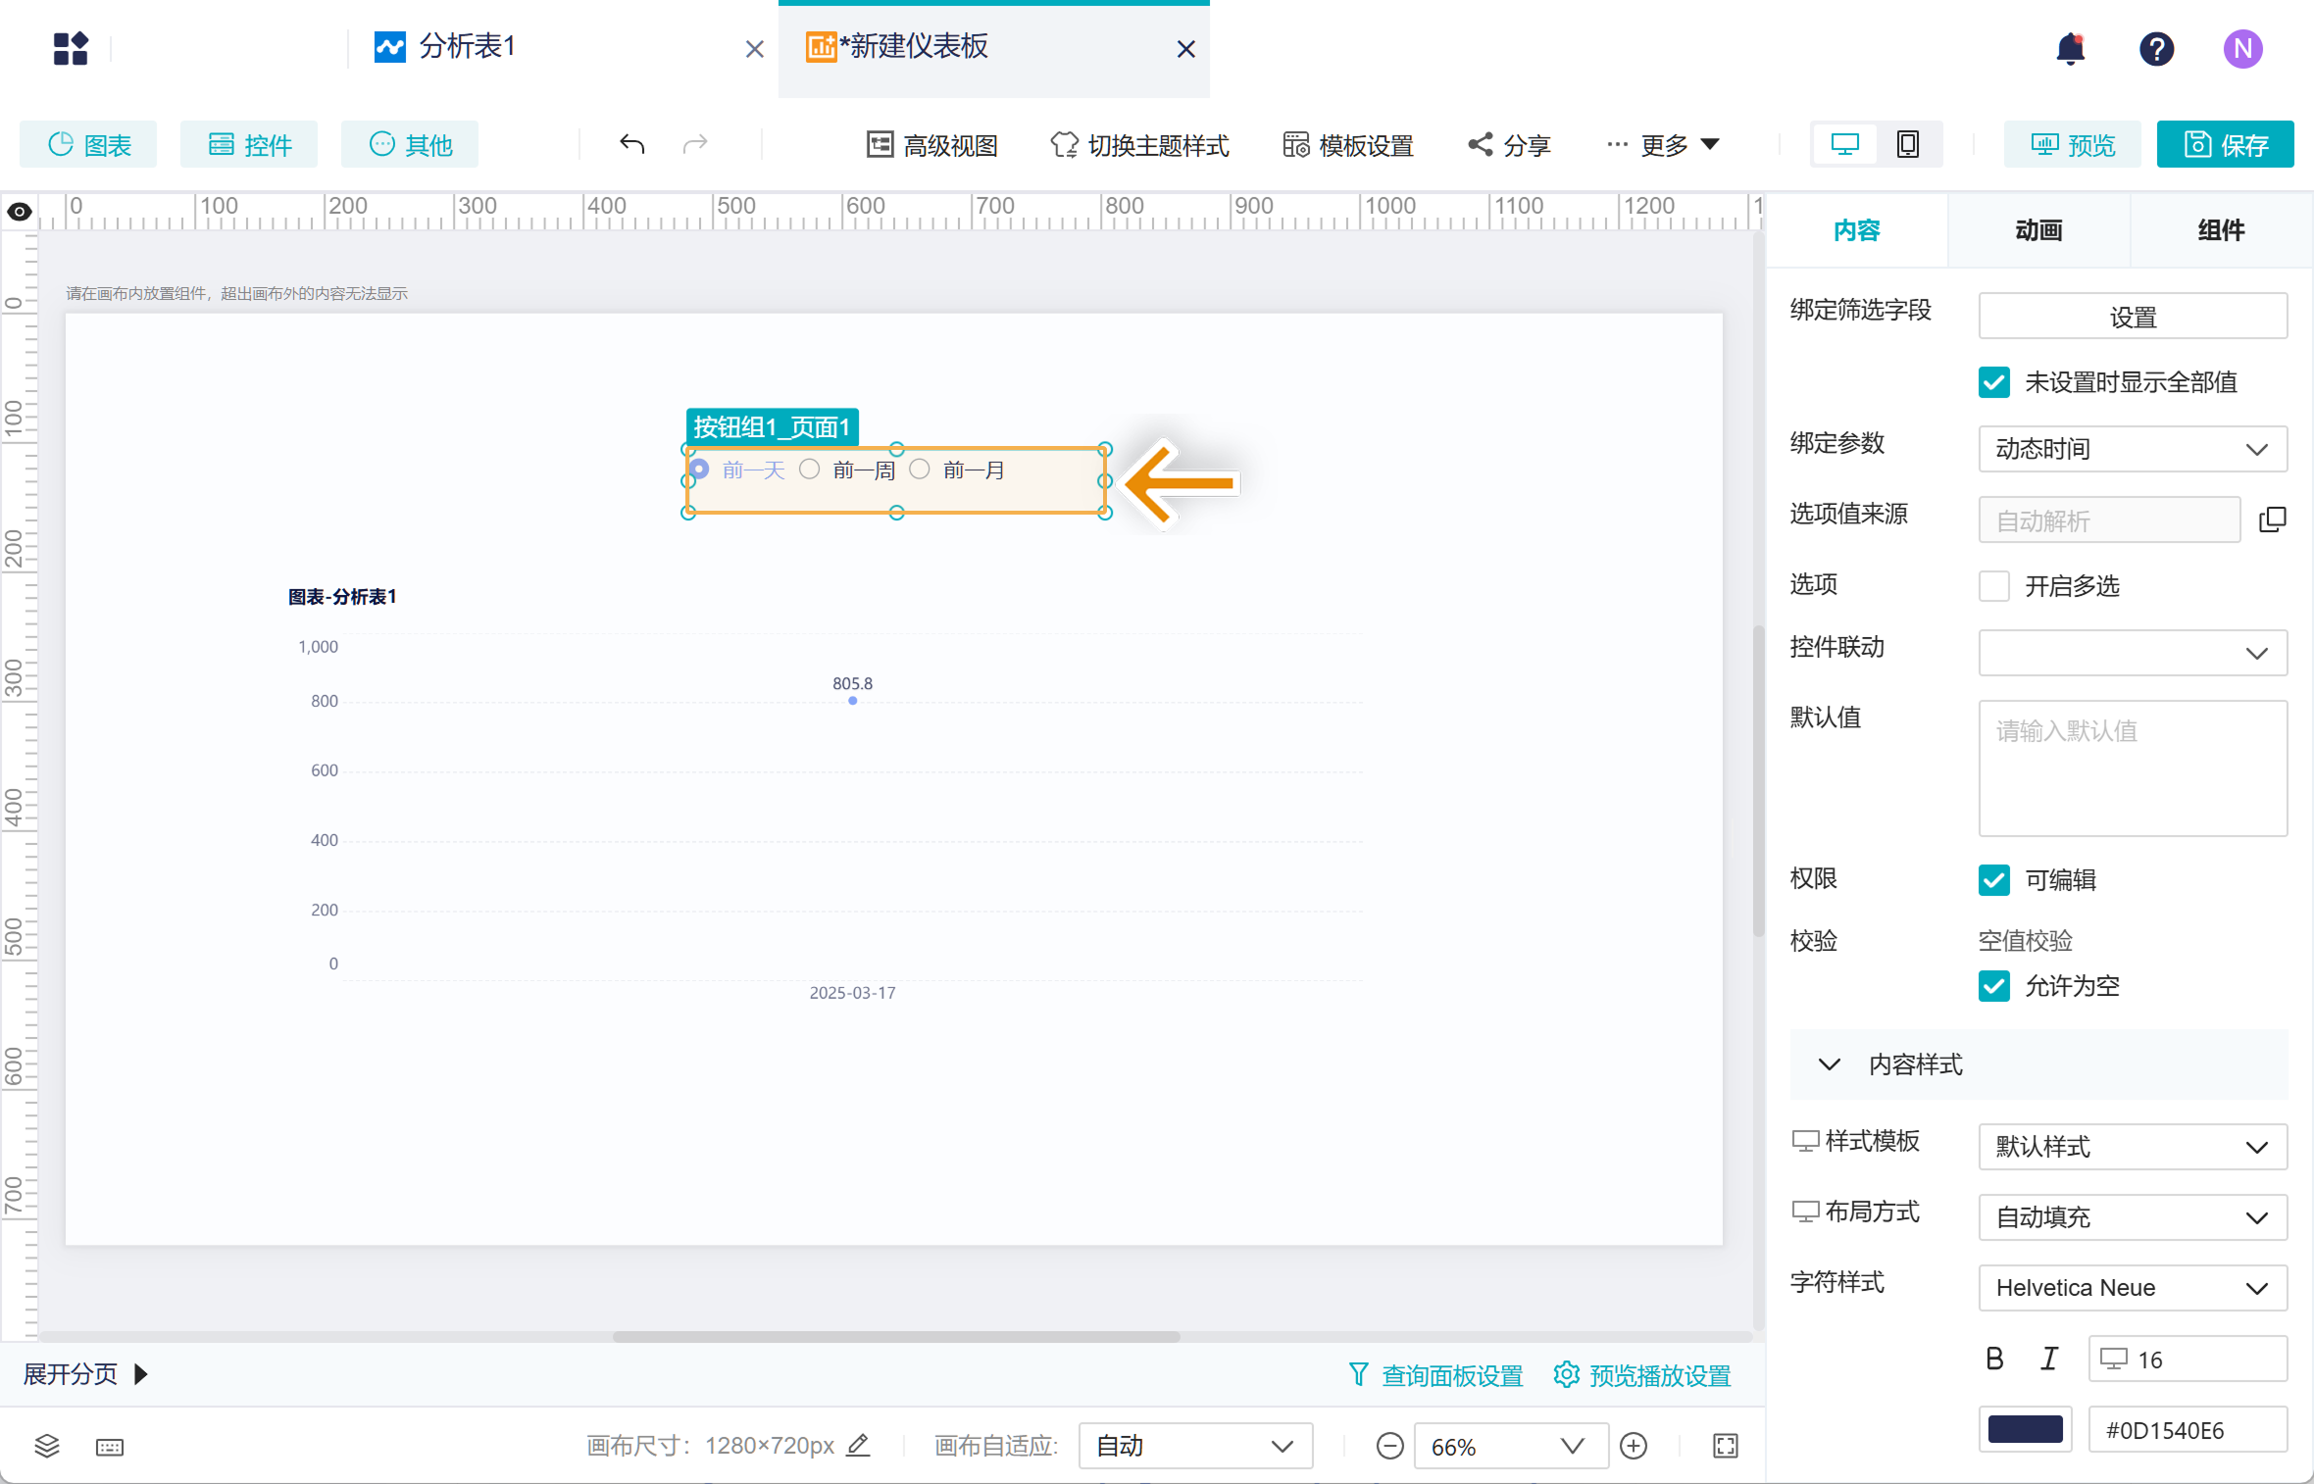Open the 分析表1 tab
This screenshot has height=1484, width=2314.
467,47
